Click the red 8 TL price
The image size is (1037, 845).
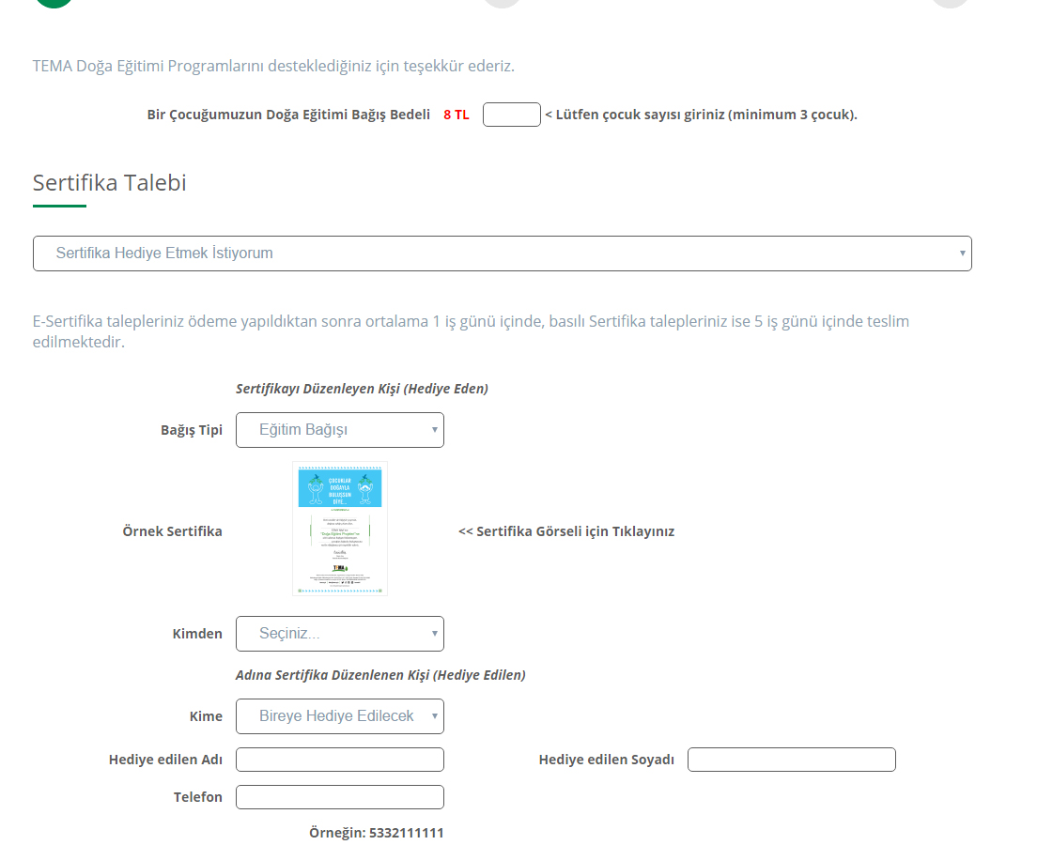pos(456,115)
